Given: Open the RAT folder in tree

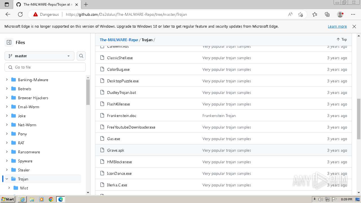Looking at the screenshot, I should (21, 143).
